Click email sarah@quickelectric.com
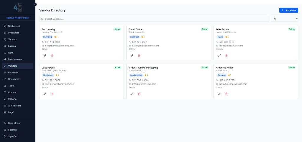Viewport: 302px width, 142px height. coord(145,46)
